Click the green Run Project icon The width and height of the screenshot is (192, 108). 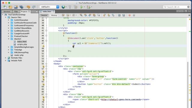81,7
